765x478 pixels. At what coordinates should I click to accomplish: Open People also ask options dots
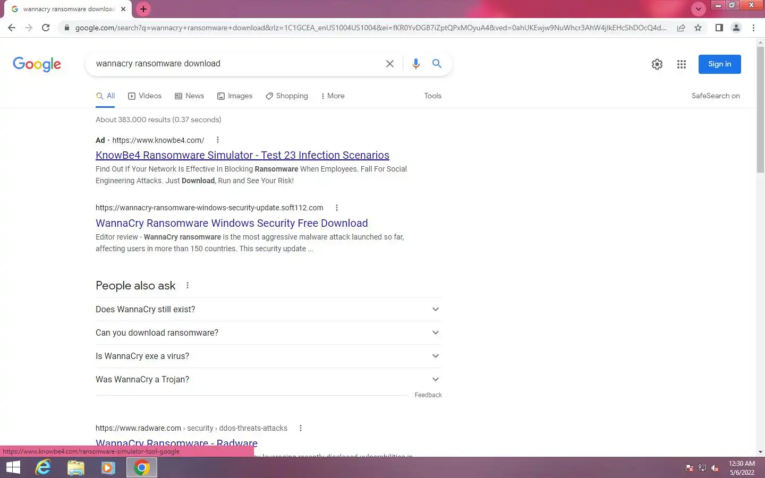point(188,286)
